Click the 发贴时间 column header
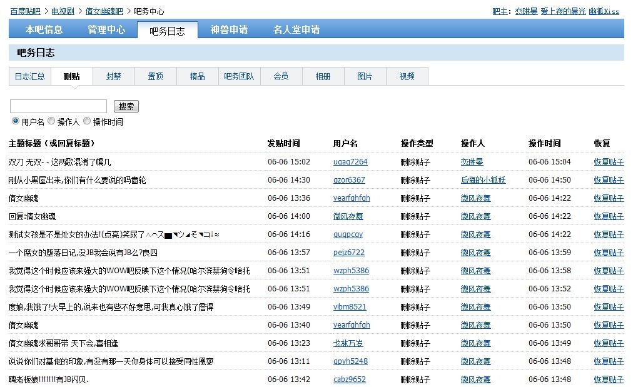This screenshot has height=387, width=643. [x=283, y=143]
